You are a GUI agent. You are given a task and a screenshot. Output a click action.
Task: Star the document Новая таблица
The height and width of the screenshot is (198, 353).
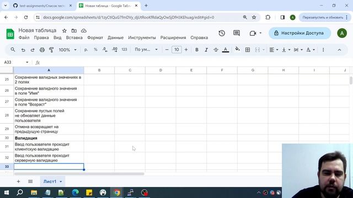65,31
